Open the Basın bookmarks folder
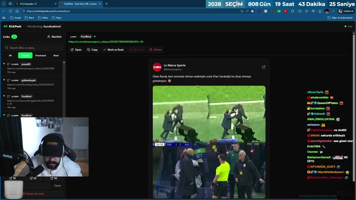This screenshot has width=356, height=200. [x=29, y=18]
